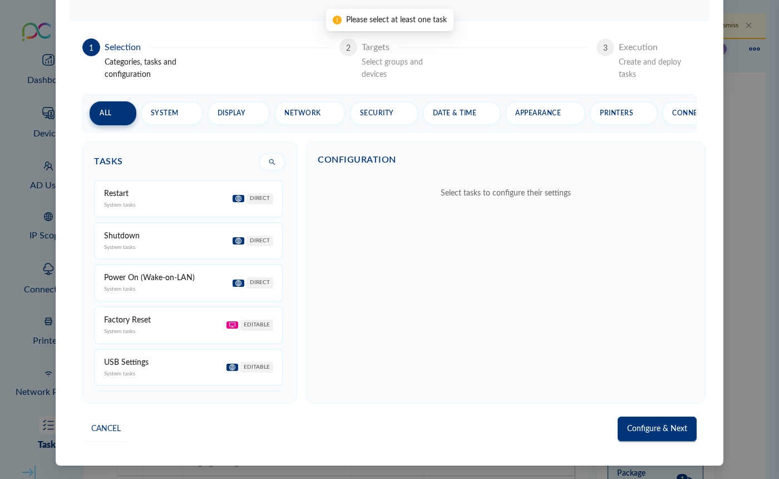This screenshot has width=779, height=479.
Task: Open the search in the Tasks panel
Action: (x=272, y=162)
